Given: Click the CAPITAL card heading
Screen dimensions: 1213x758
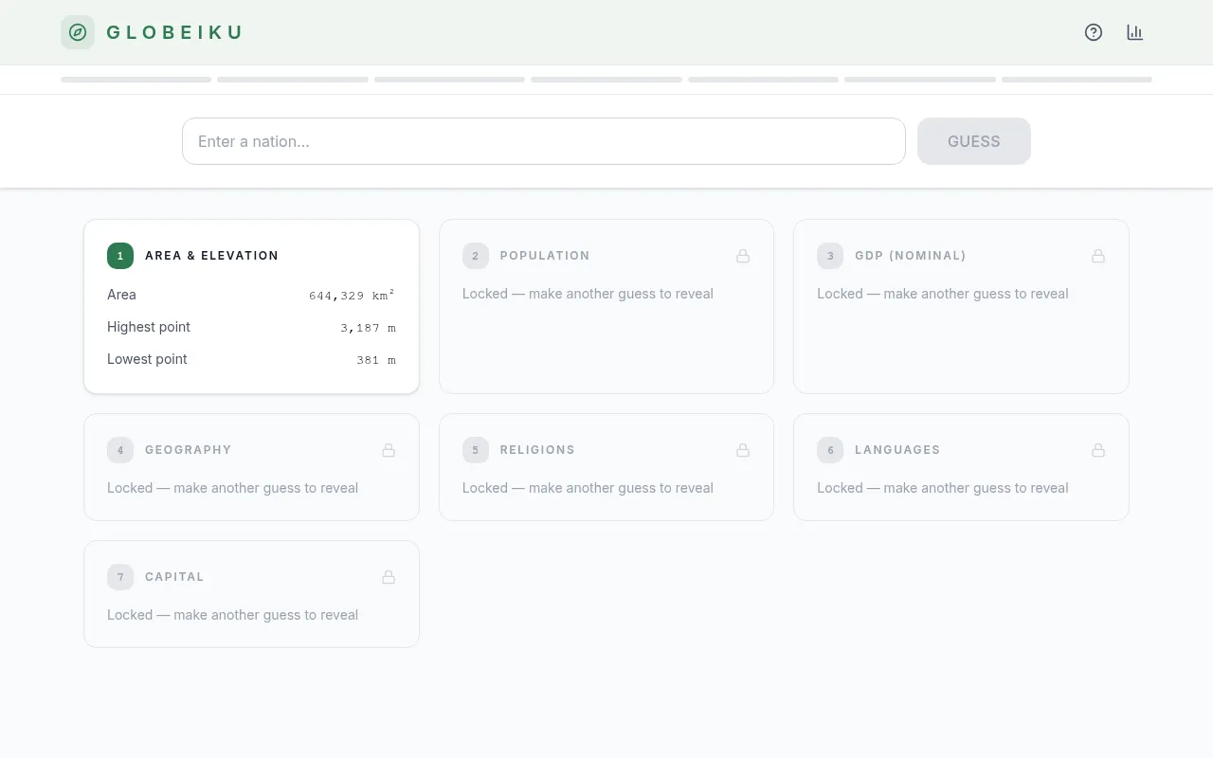Looking at the screenshot, I should click(x=174, y=577).
